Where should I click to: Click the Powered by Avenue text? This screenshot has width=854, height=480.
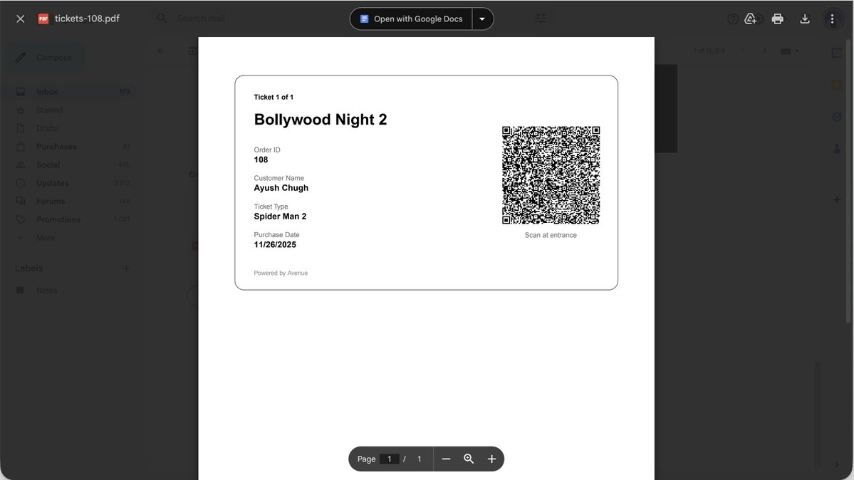[x=281, y=273]
